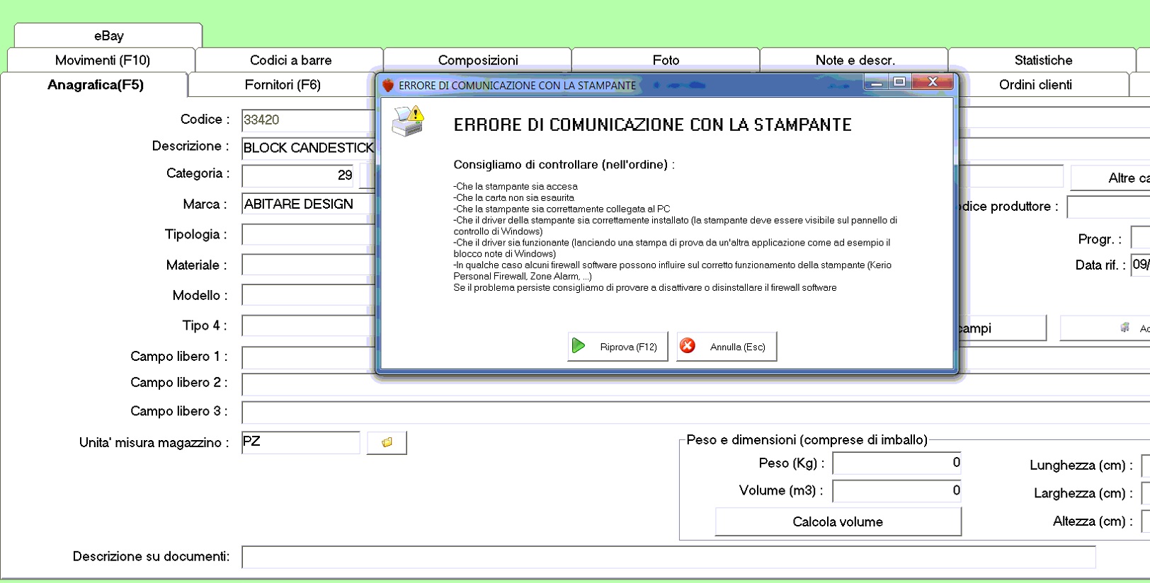Image resolution: width=1150 pixels, height=583 pixels.
Task: Open the Note e descr. tab
Action: click(x=855, y=60)
